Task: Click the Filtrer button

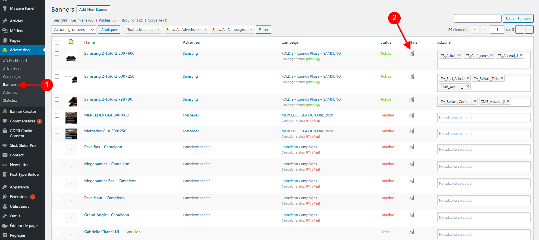Action: (263, 29)
